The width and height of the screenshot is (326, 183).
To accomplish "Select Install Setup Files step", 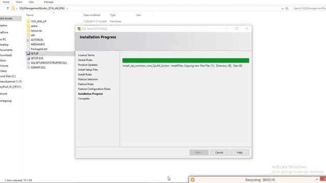I will [x=88, y=70].
